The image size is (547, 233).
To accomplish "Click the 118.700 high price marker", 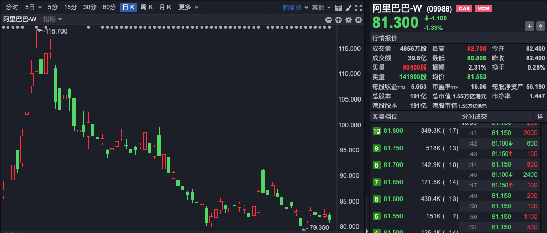I will (x=56, y=31).
